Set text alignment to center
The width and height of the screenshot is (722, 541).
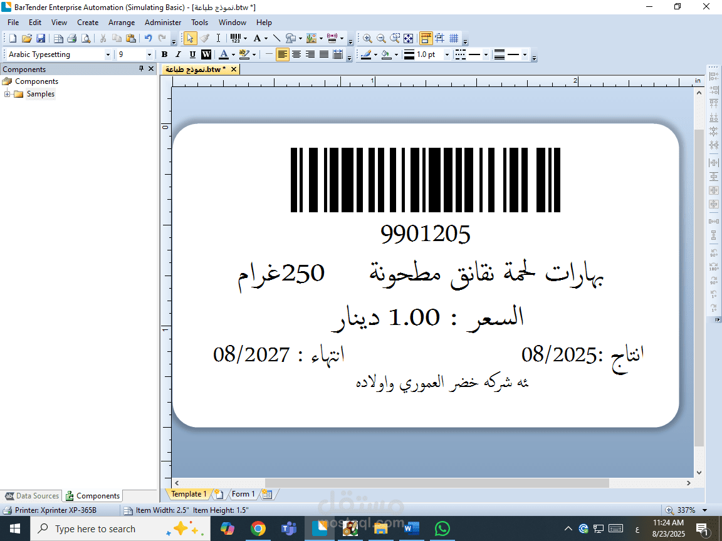pyautogui.click(x=296, y=54)
